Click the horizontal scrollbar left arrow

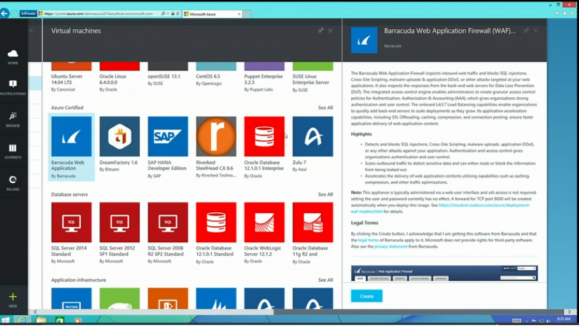coord(35,312)
